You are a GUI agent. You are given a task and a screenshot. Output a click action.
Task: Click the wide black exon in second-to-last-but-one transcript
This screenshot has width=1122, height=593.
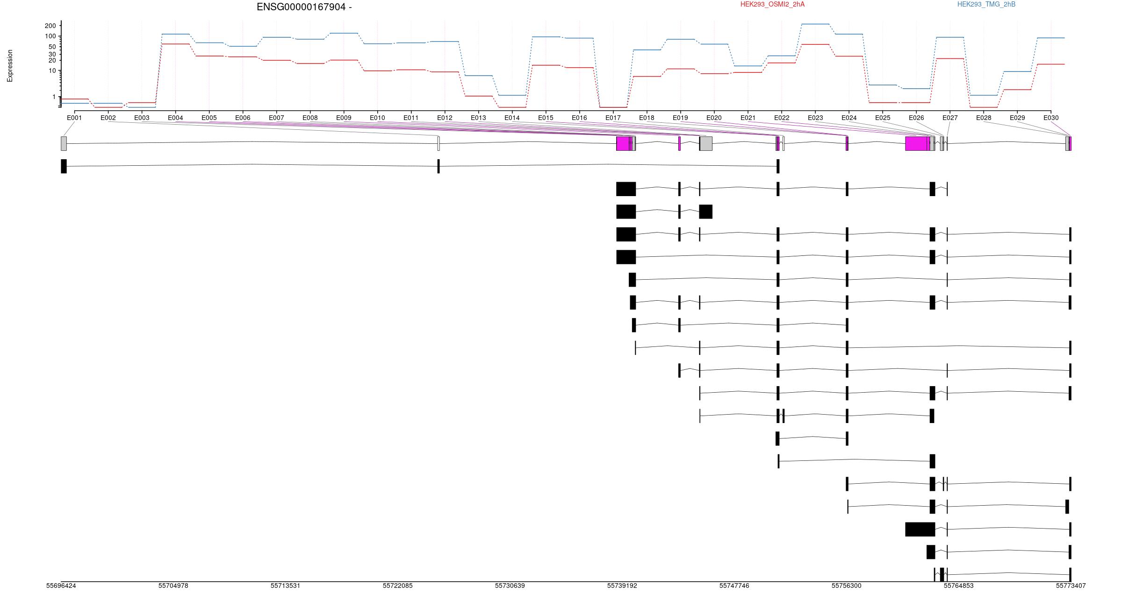(920, 529)
